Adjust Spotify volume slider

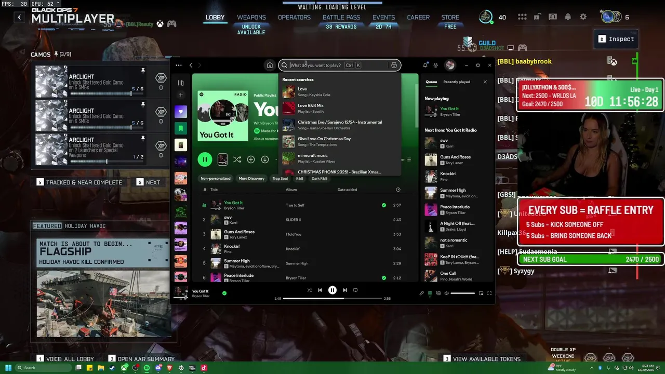coord(463,293)
